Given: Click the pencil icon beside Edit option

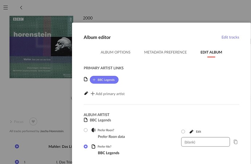Looking at the screenshot, I should pos(191,132).
